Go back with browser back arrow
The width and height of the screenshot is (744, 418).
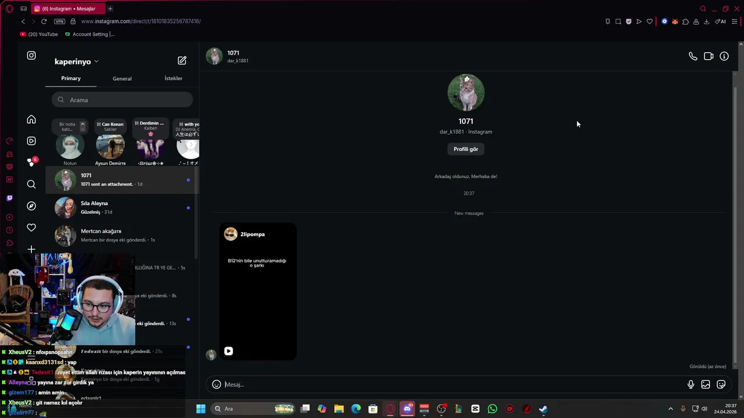[x=23, y=21]
